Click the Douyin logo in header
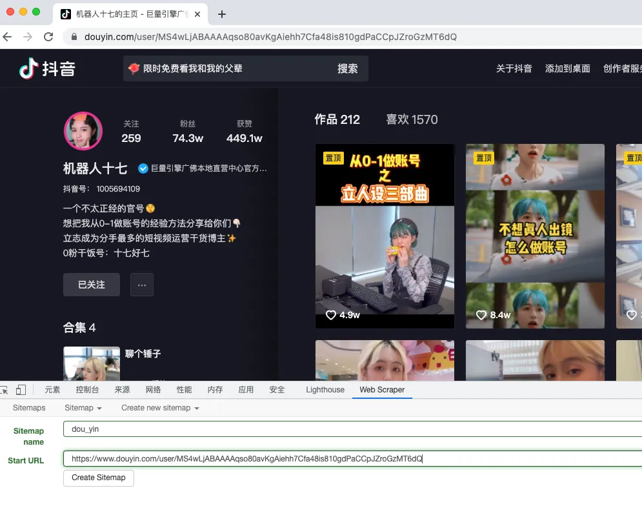Screen dimensions: 642x526 point(47,68)
